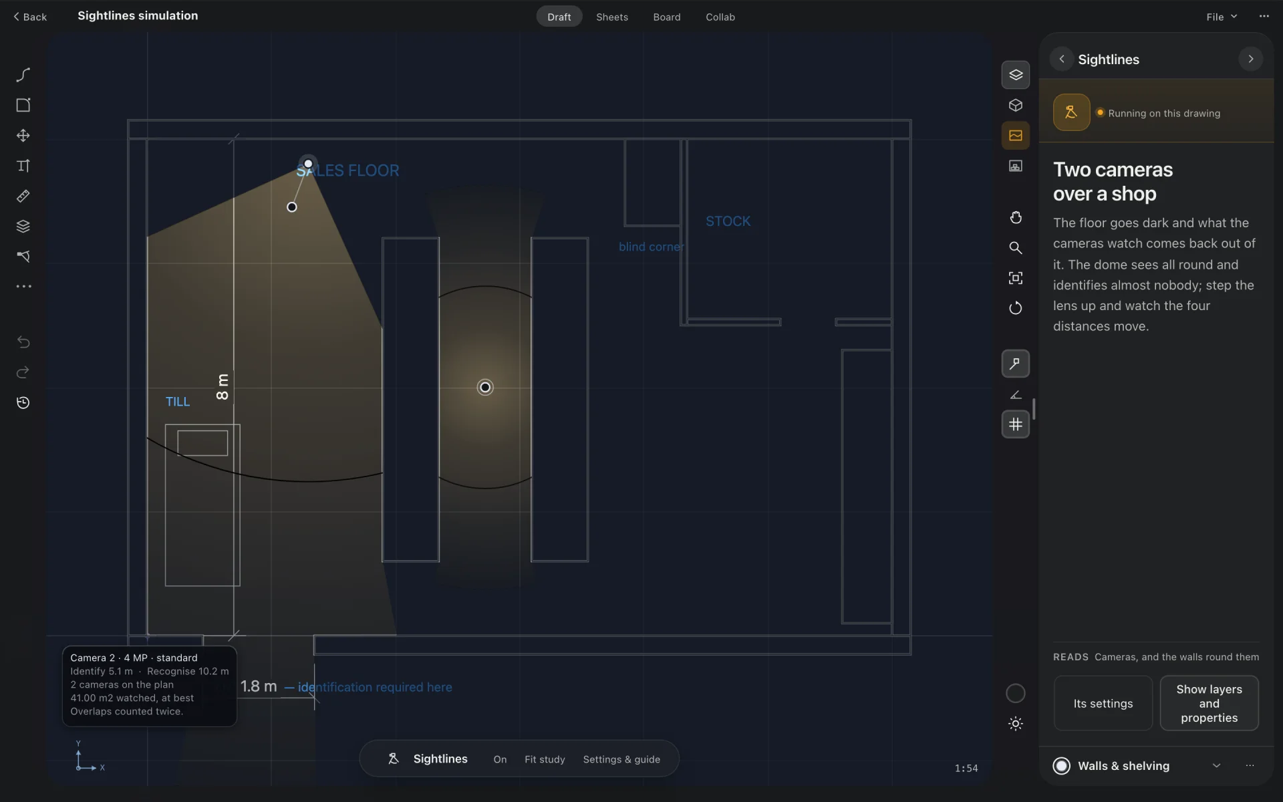
Task: Select the camera aim handle point
Action: coord(292,207)
